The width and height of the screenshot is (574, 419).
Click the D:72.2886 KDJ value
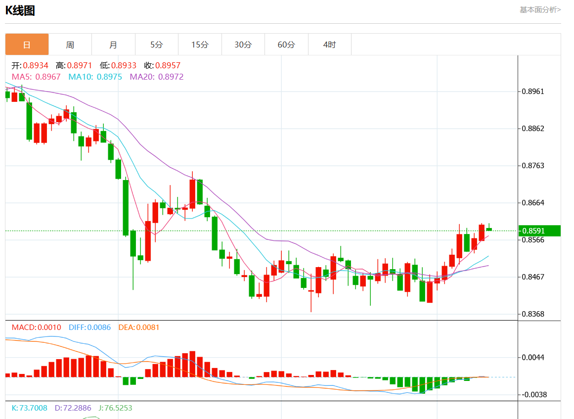coord(73,408)
